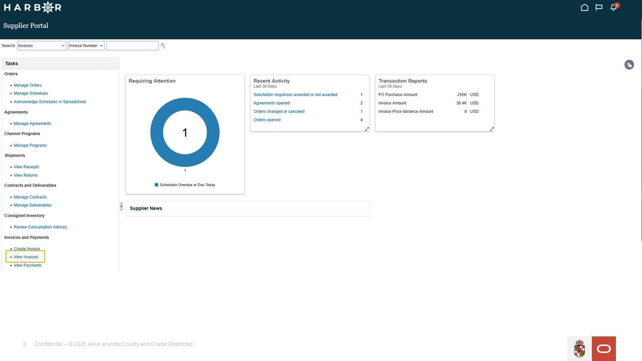Open Review Consumption Advices task
Image resolution: width=642 pixels, height=361 pixels.
[x=40, y=227]
